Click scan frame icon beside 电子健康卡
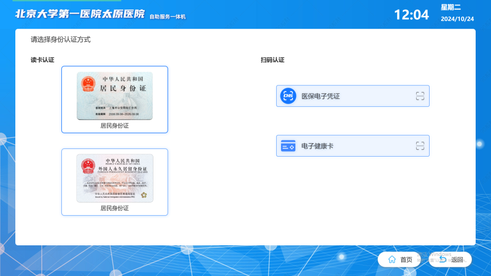This screenshot has width=491, height=276. pos(420,146)
